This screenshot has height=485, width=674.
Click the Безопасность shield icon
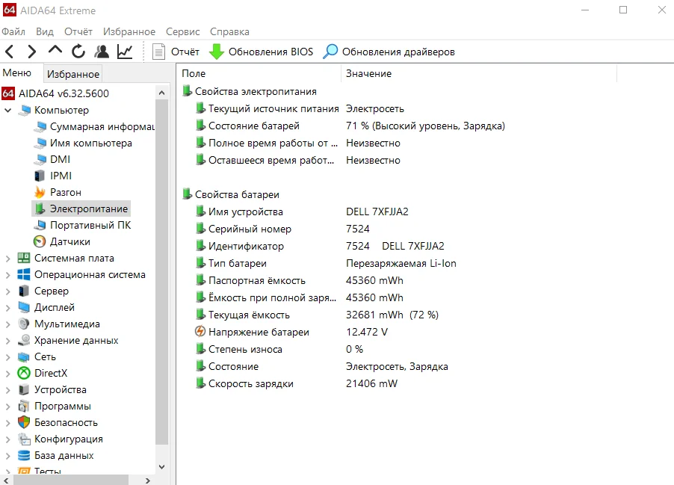point(24,422)
